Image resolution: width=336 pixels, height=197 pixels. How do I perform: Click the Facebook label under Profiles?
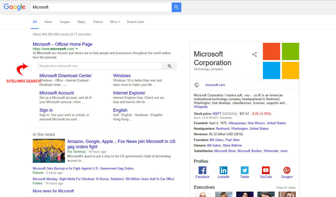pos(202,177)
